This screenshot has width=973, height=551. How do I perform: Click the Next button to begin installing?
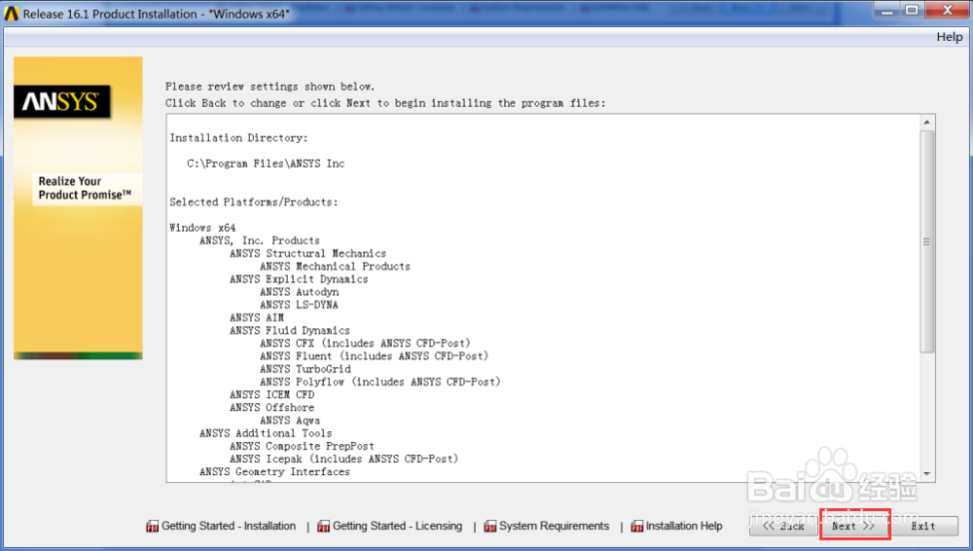point(854,526)
